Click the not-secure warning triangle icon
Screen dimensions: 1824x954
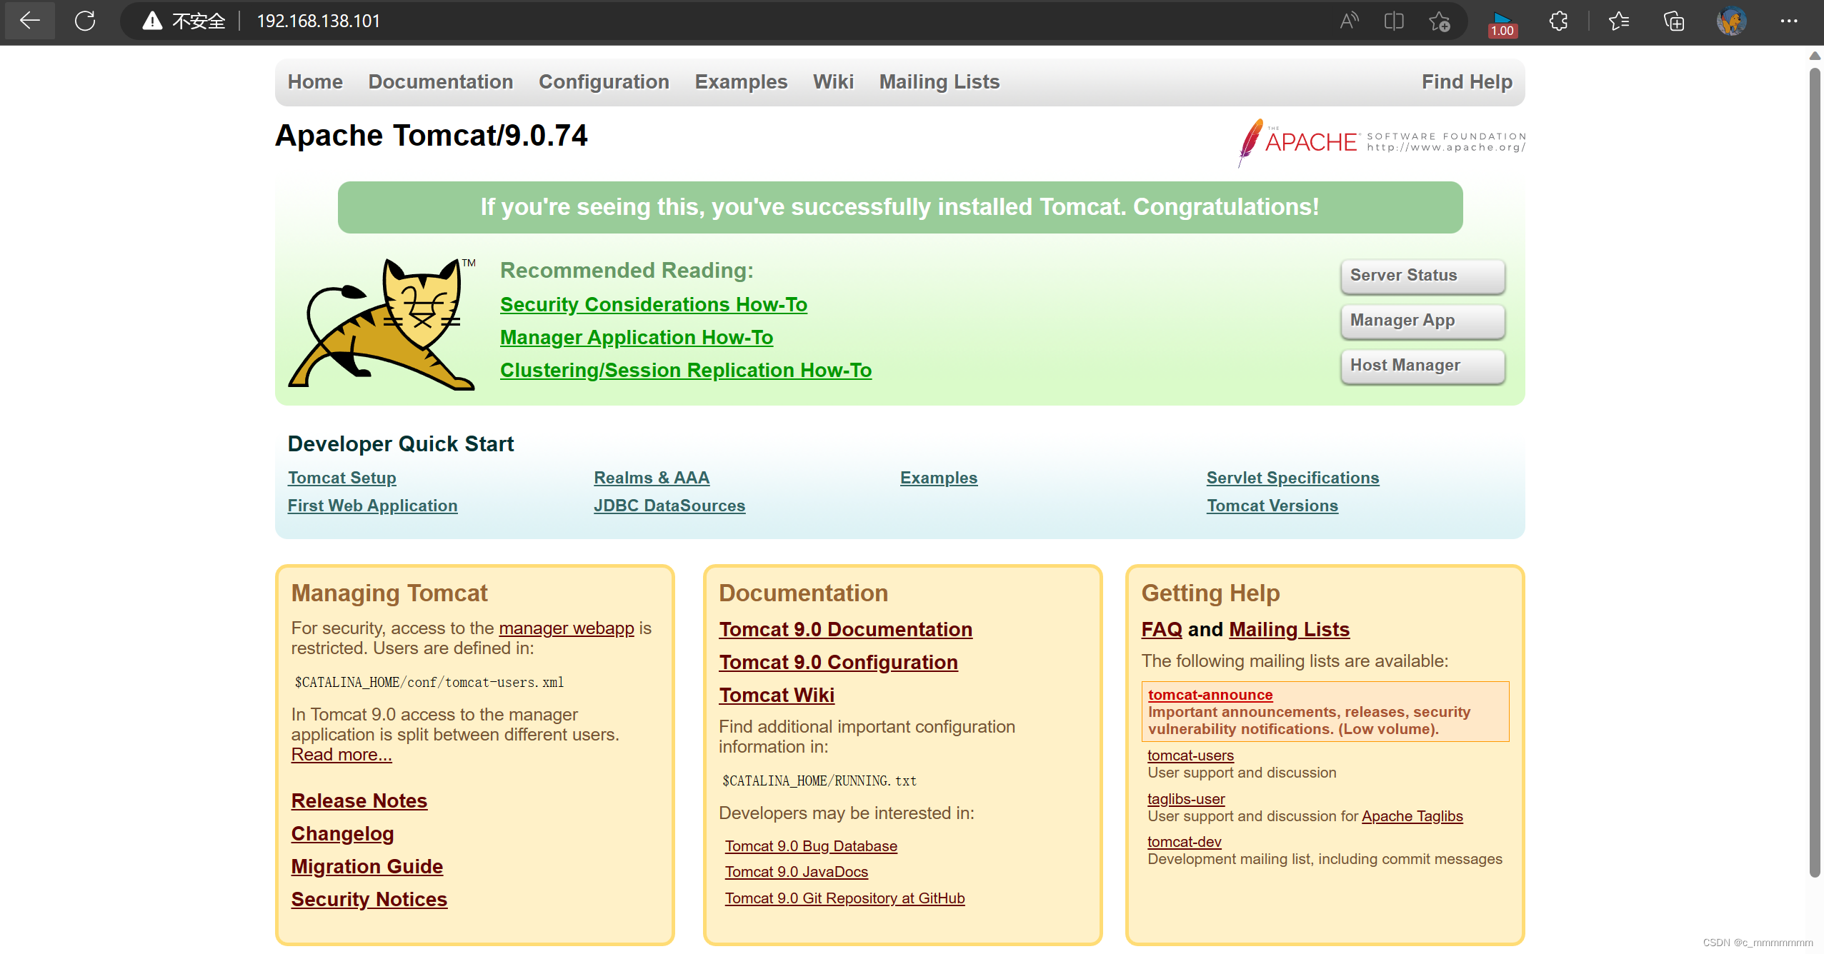[x=152, y=21]
